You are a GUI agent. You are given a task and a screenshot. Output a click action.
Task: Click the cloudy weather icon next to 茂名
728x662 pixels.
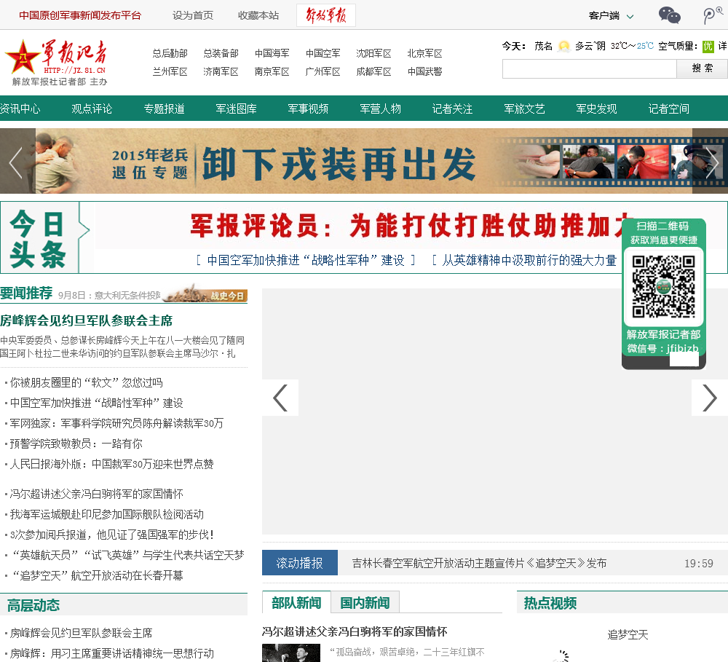pyautogui.click(x=563, y=46)
